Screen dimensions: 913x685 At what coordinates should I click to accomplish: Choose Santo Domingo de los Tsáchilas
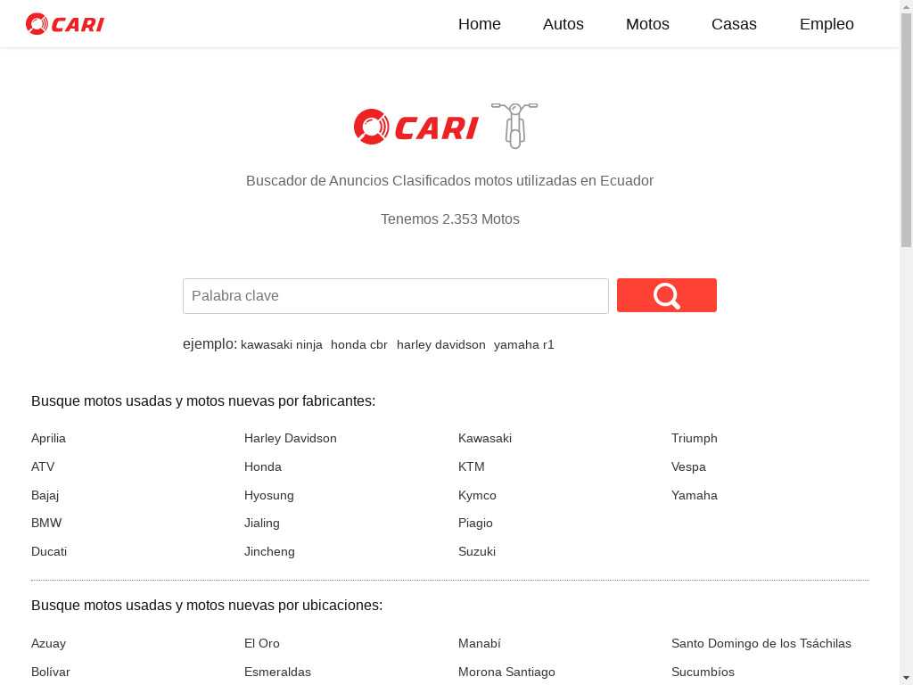(761, 643)
